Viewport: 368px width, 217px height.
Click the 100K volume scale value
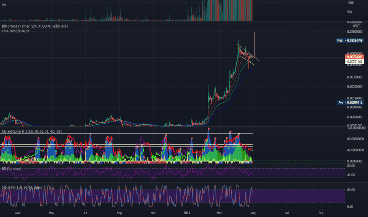[x=350, y=3]
